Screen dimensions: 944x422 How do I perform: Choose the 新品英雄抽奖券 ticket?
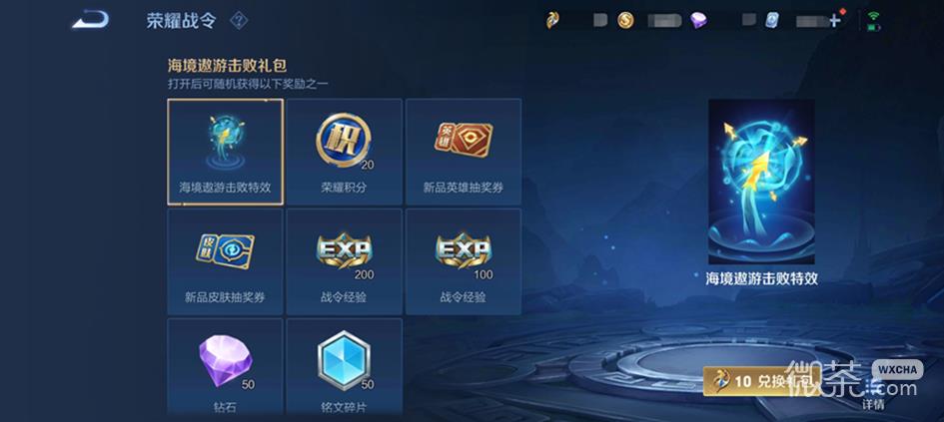[x=464, y=152]
